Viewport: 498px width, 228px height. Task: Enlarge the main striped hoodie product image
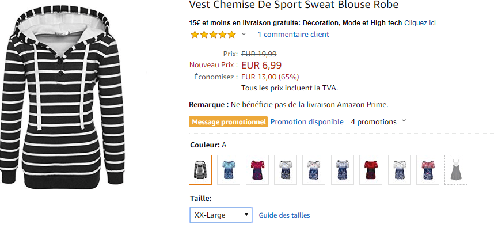click(62, 99)
